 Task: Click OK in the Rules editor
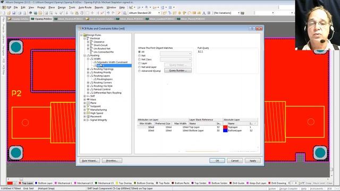click(x=217, y=161)
